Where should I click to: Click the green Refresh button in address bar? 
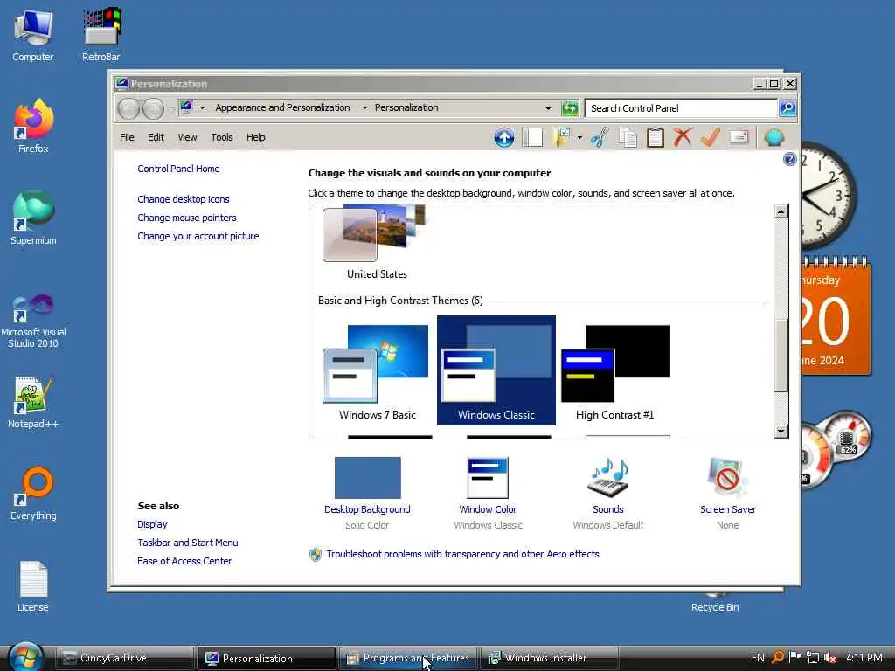point(570,107)
